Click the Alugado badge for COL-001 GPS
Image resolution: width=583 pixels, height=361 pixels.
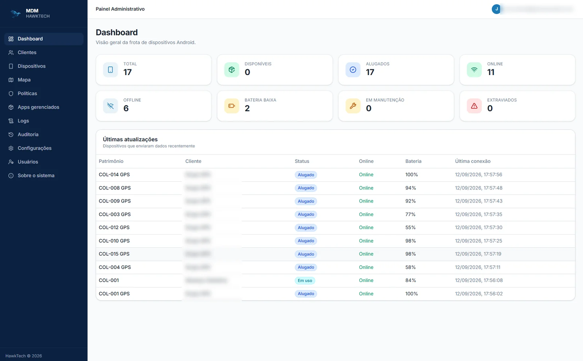point(306,294)
